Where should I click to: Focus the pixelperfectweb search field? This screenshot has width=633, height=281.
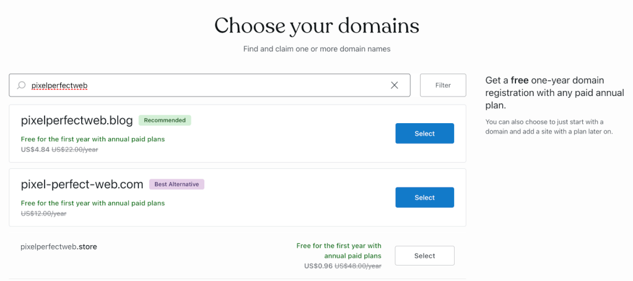pos(204,85)
